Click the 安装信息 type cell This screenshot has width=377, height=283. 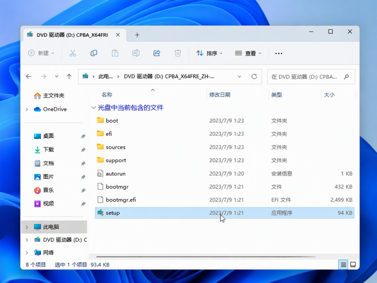tap(282, 174)
